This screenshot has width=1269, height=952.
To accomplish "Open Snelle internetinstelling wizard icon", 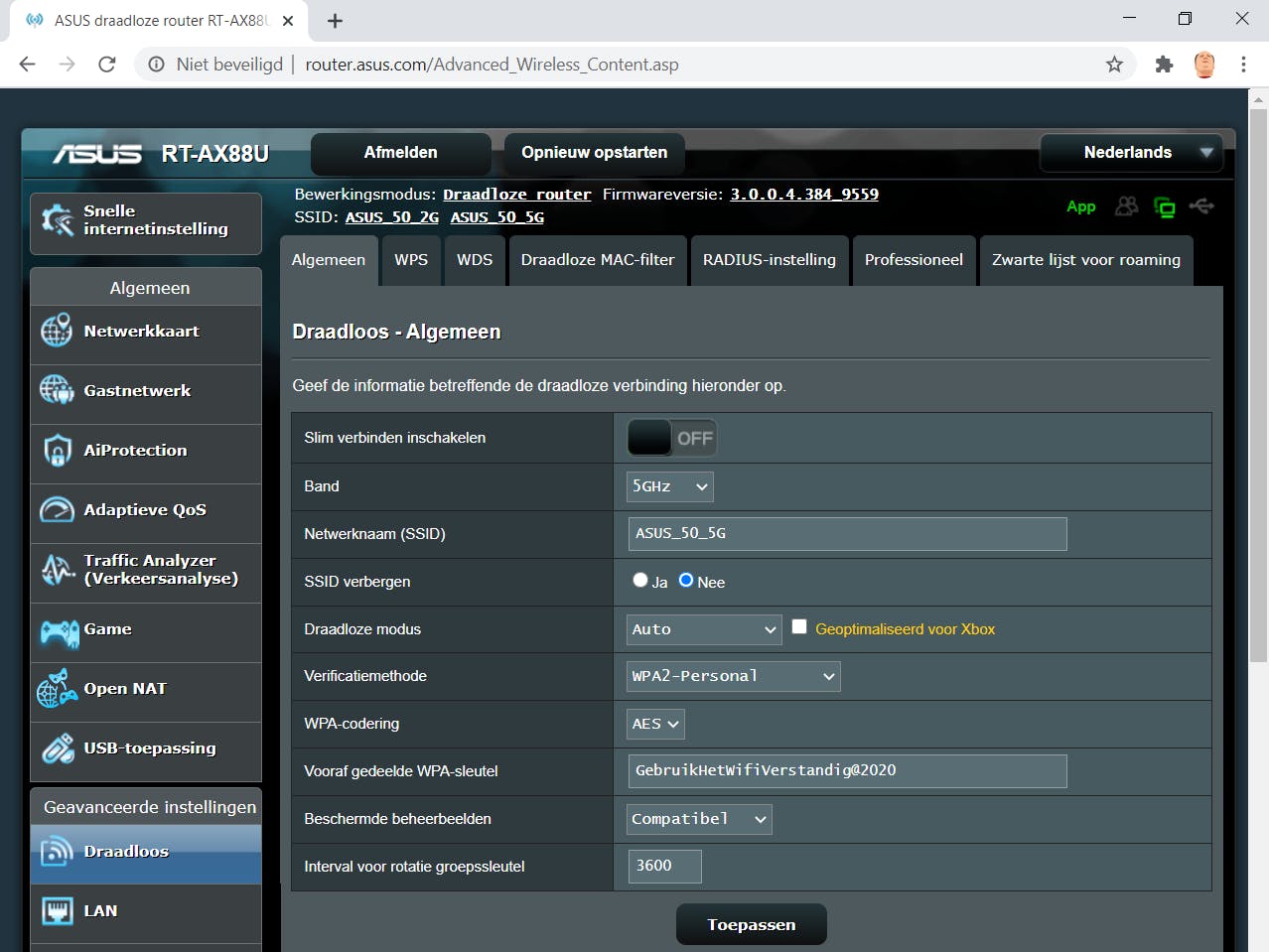I will click(58, 220).
